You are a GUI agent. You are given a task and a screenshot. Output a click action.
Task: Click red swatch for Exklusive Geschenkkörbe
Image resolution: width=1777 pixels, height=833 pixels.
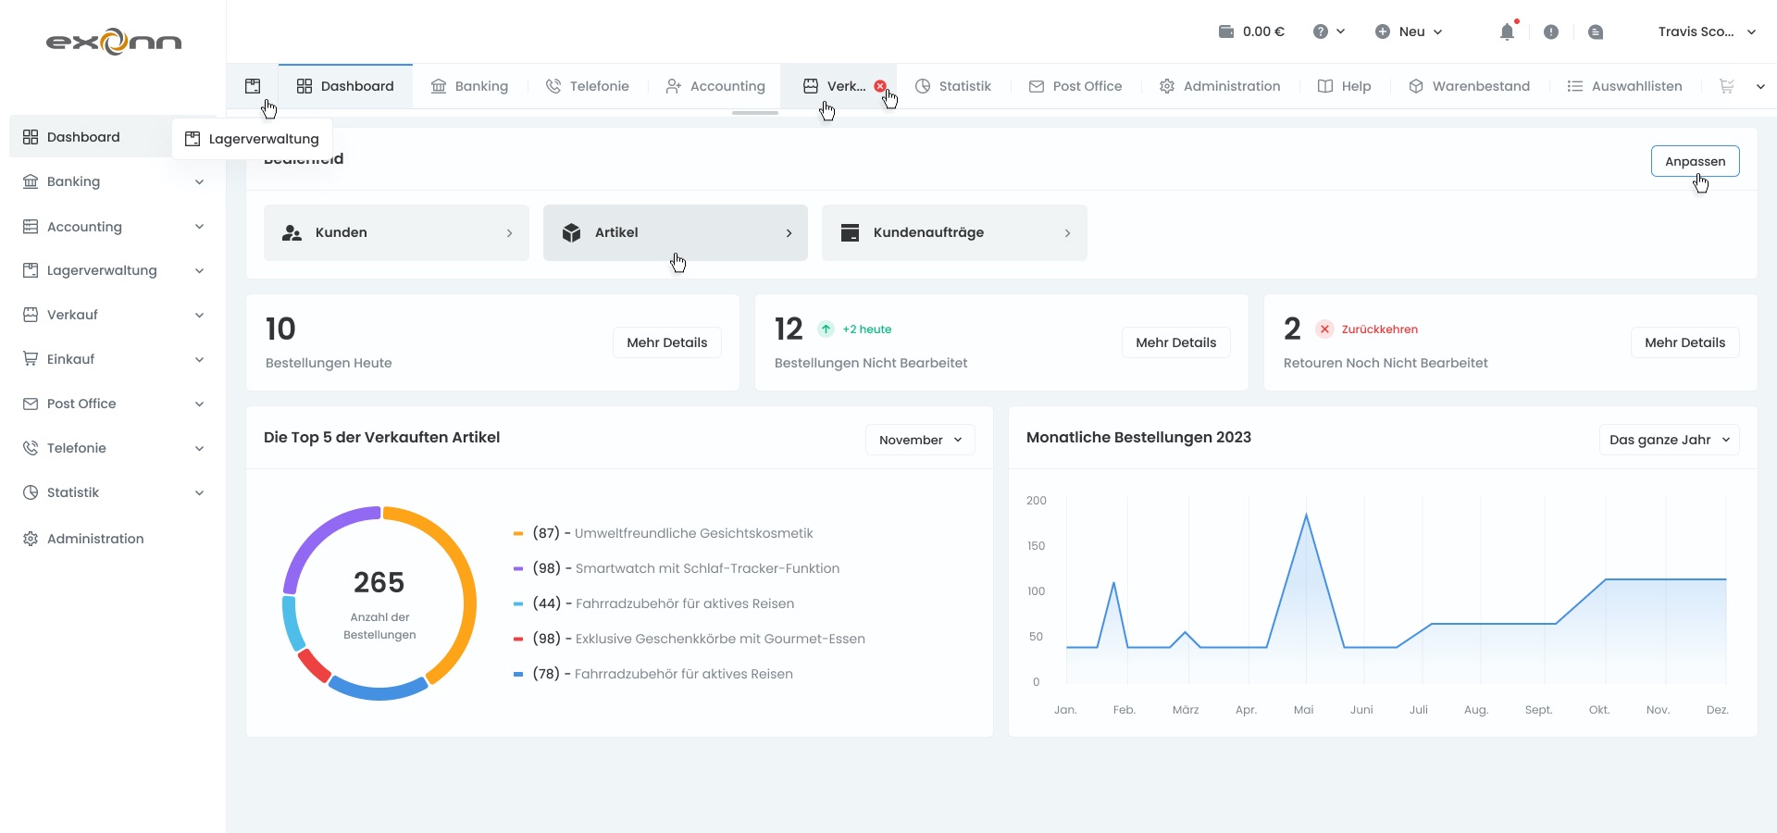click(x=518, y=639)
